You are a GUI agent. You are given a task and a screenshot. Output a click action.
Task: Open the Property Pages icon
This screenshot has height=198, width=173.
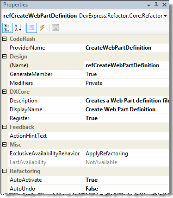point(56,28)
